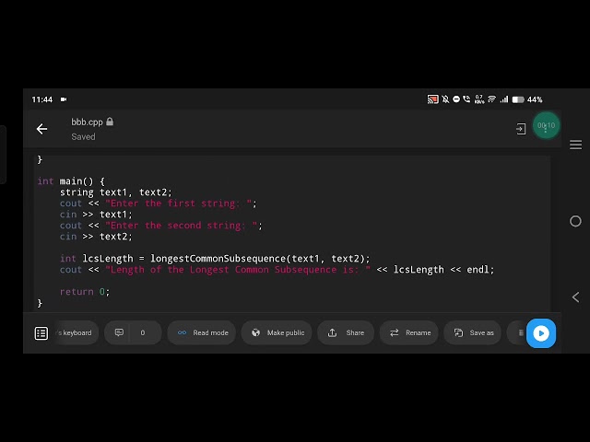Place the cursor on 'int main() {' line

71,181
